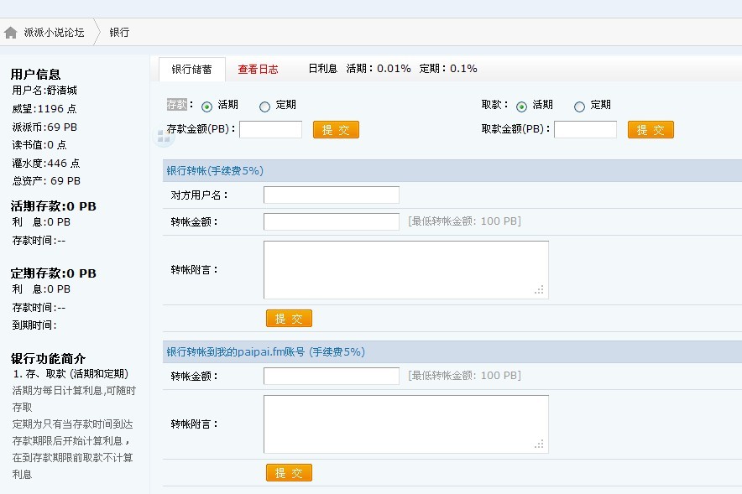
Task: Click the 对方用户名 input field
Action: (332, 195)
